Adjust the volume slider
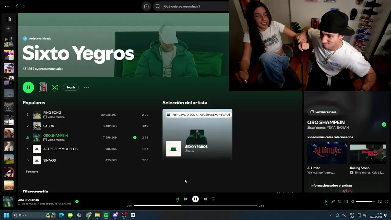Screen dimensions: 391x220 (366, 202)
